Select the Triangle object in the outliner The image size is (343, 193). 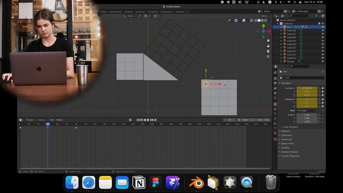point(290,62)
